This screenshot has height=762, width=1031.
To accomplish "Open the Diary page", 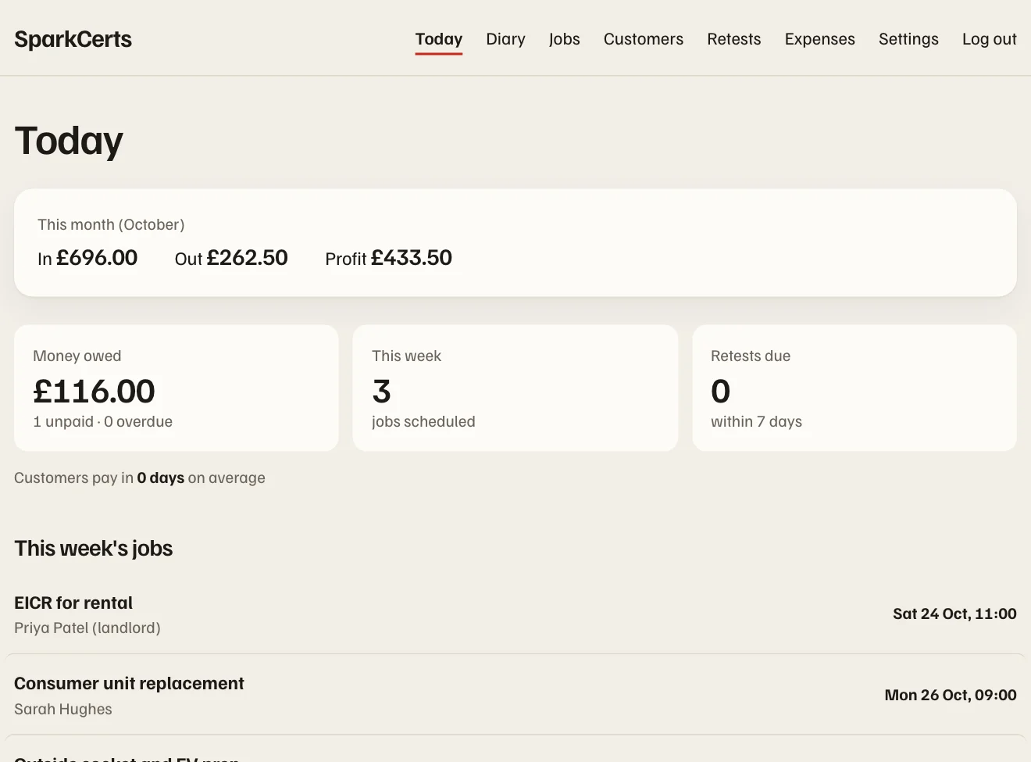I will [x=505, y=39].
